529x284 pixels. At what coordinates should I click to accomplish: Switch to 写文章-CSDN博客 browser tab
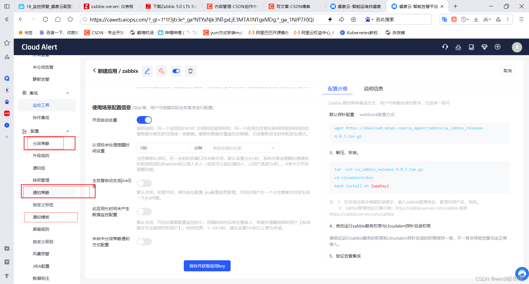[x=293, y=6]
